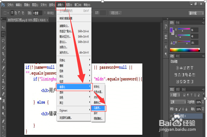Click the Intersect with Selection mode icon

click(x=23, y=12)
